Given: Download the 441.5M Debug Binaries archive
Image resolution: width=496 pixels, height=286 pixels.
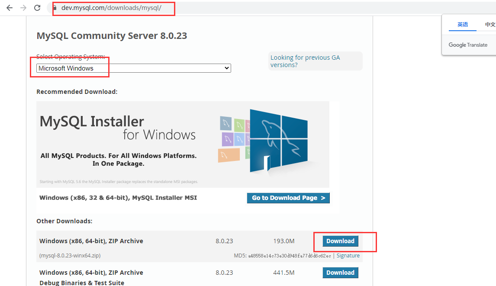Looking at the screenshot, I should [x=340, y=273].
